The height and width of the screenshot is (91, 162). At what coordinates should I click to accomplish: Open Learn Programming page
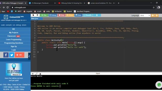click(14, 39)
